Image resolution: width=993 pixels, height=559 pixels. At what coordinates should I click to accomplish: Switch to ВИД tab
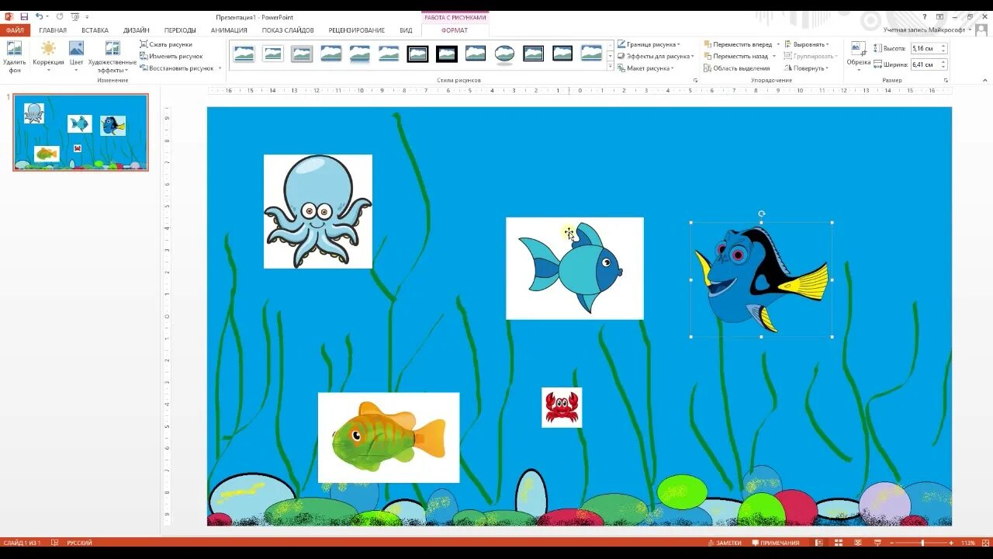pos(406,30)
